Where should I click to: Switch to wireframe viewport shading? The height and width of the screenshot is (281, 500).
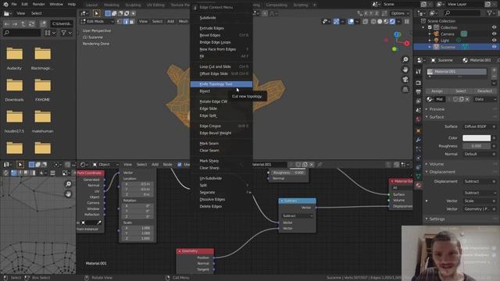373,21
